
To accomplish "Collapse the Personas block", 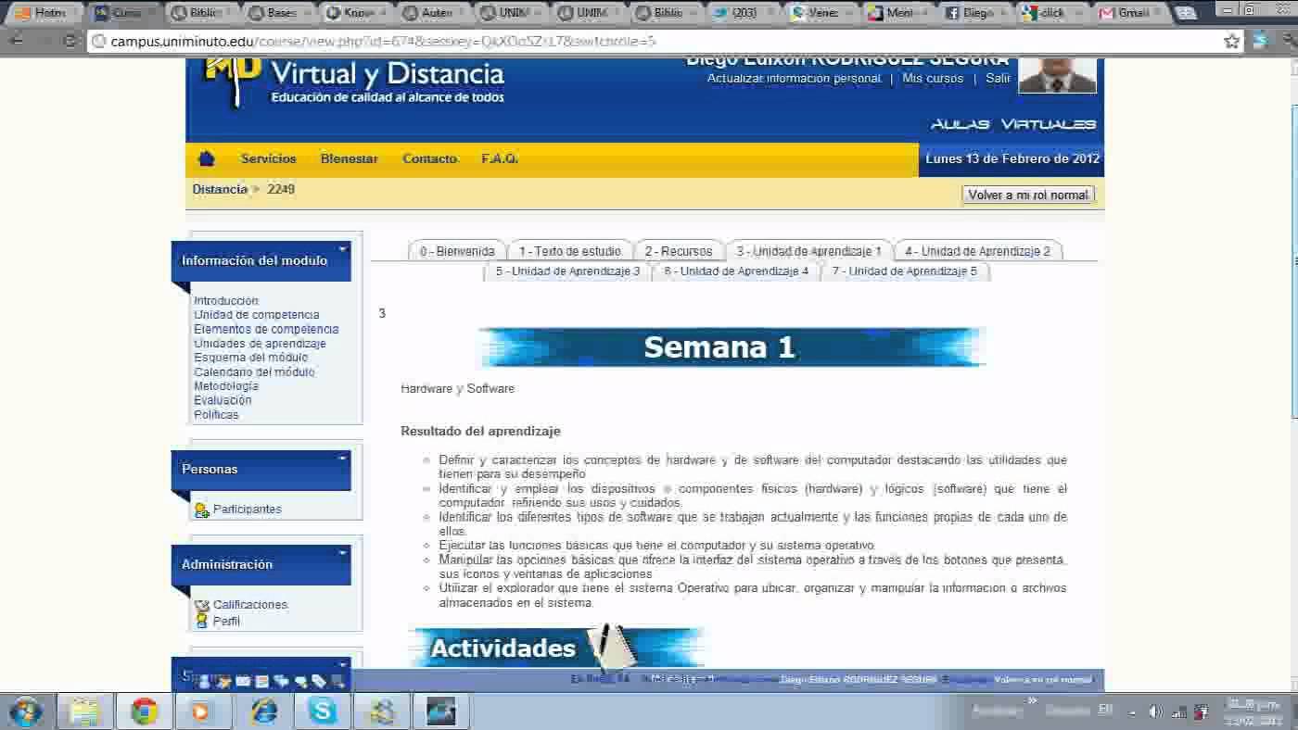I will 342,458.
